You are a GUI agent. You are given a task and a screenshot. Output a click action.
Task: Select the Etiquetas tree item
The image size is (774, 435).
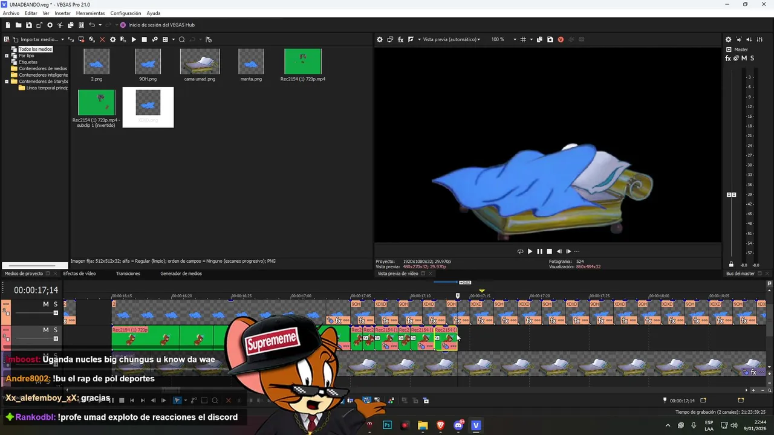tap(28, 62)
